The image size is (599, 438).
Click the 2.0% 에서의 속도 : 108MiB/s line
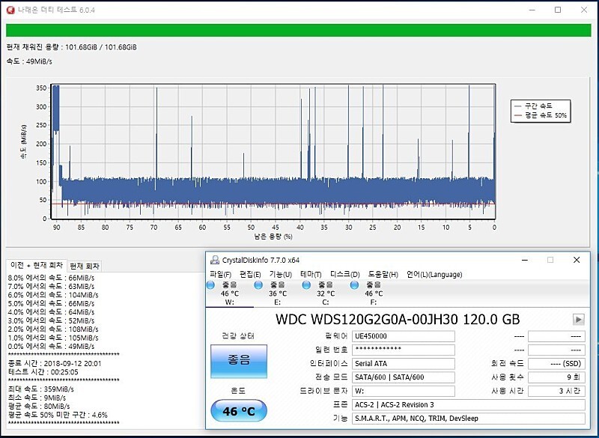[53, 329]
